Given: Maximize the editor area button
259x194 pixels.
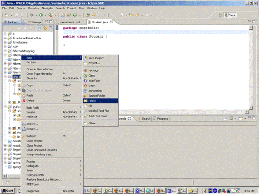Looking at the screenshot, I should pyautogui.click(x=254, y=22).
